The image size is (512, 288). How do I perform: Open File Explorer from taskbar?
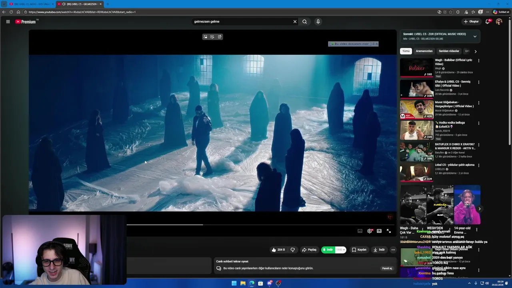pos(243,283)
